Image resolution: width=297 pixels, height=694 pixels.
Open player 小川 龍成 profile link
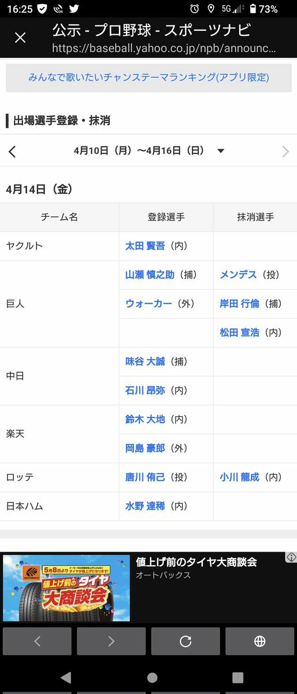tap(240, 477)
